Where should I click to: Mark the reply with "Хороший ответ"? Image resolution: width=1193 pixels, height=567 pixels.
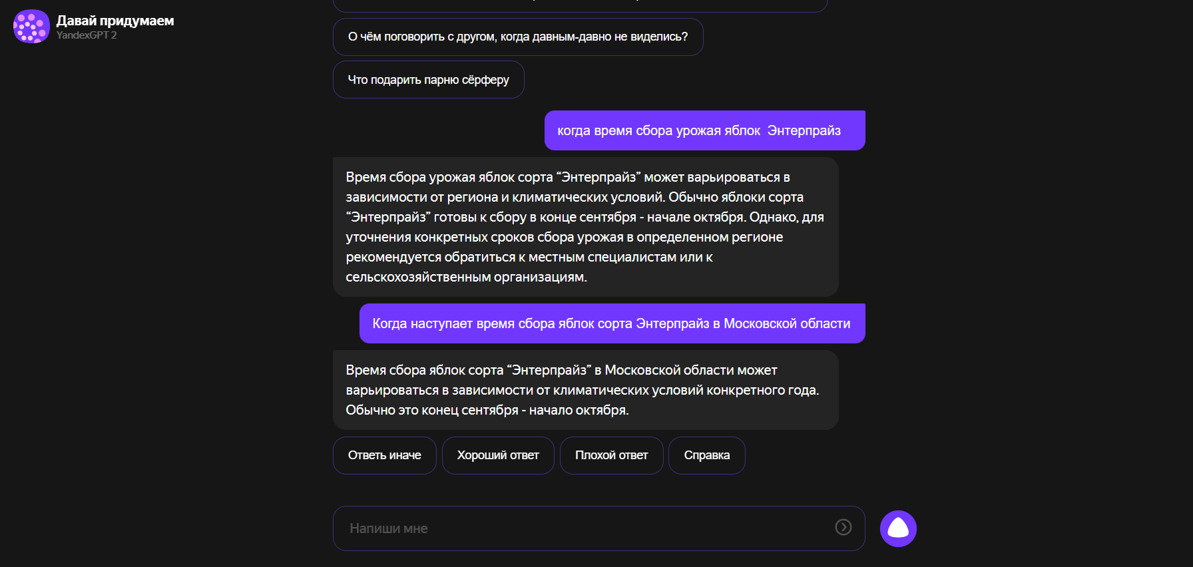tap(498, 455)
